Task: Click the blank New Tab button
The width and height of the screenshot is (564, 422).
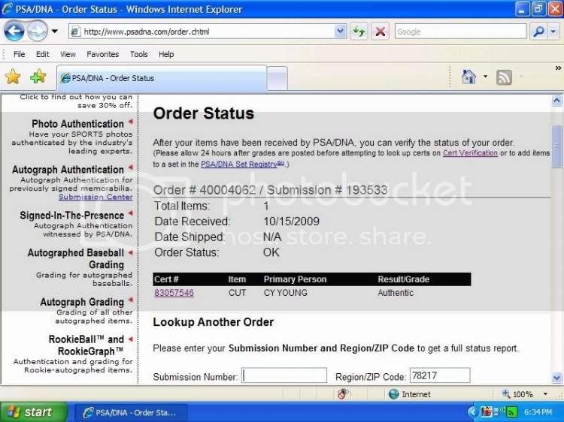Action: tap(277, 78)
